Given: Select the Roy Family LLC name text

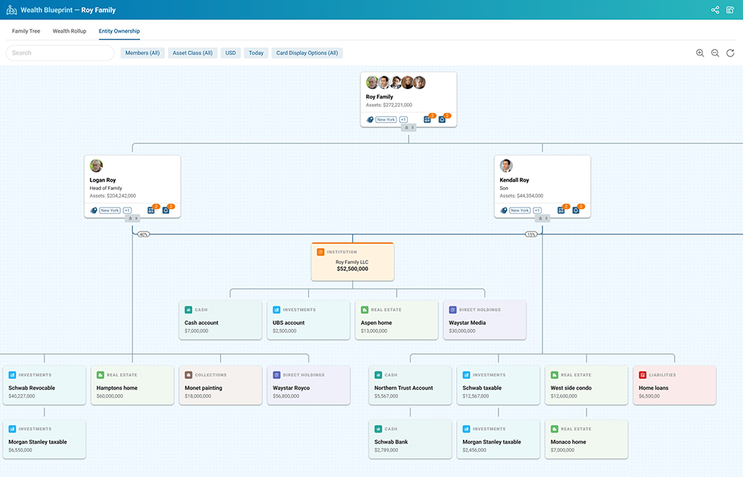Looking at the screenshot, I should [x=352, y=262].
